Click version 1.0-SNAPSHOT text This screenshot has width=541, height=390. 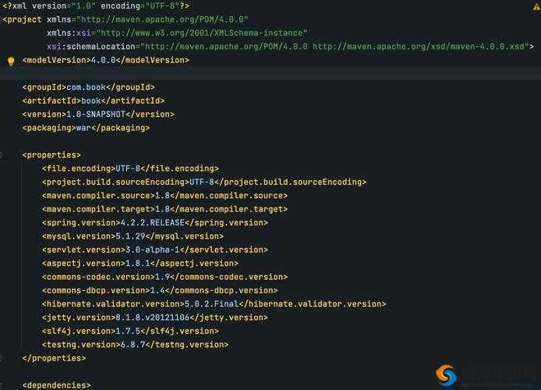point(96,114)
